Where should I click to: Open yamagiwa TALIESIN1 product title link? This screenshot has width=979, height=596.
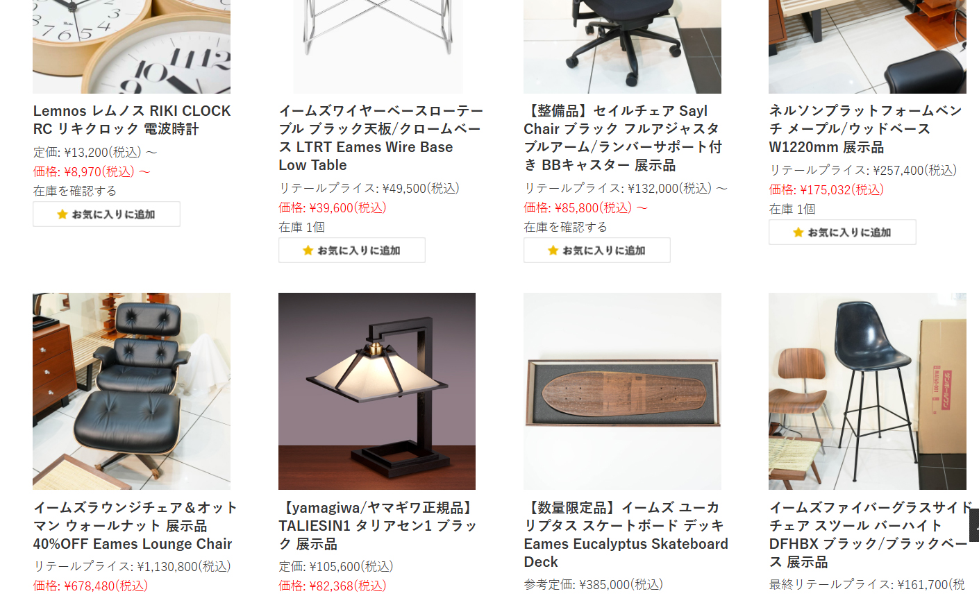(378, 526)
